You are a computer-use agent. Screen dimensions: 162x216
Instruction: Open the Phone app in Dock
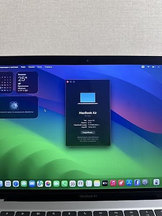pyautogui.click(x=64, y=184)
